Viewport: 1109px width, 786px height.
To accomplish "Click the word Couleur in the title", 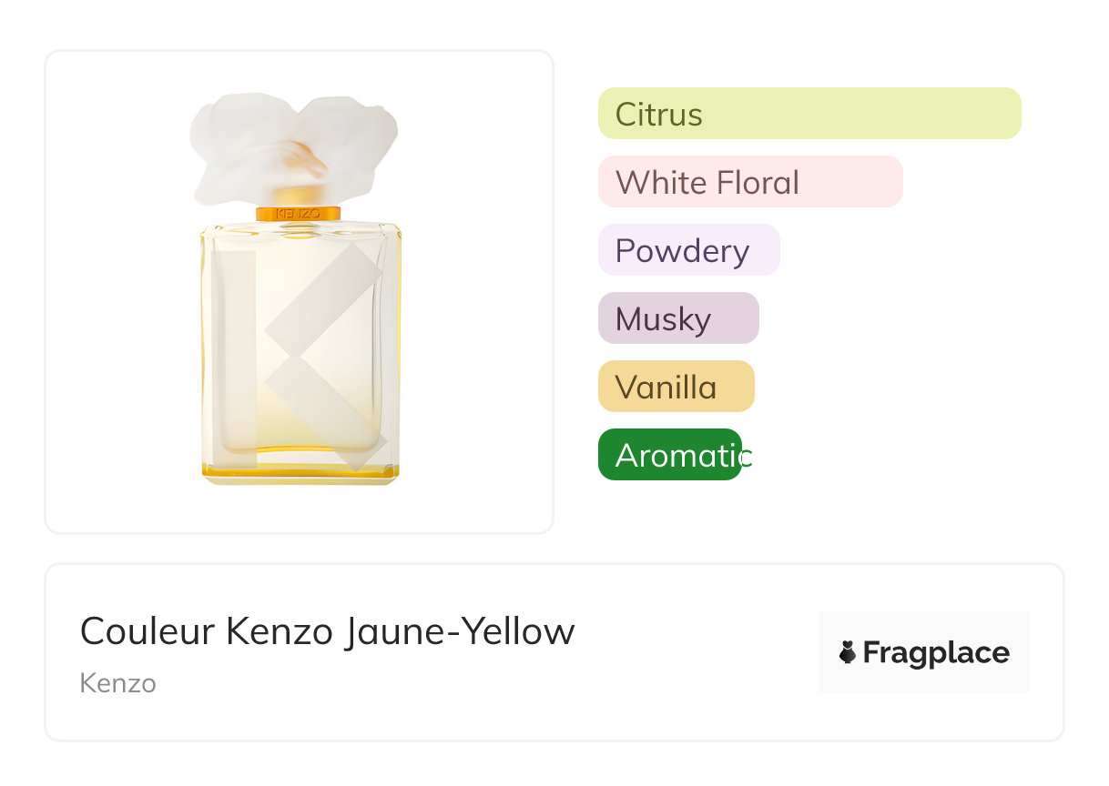I will click(x=148, y=631).
